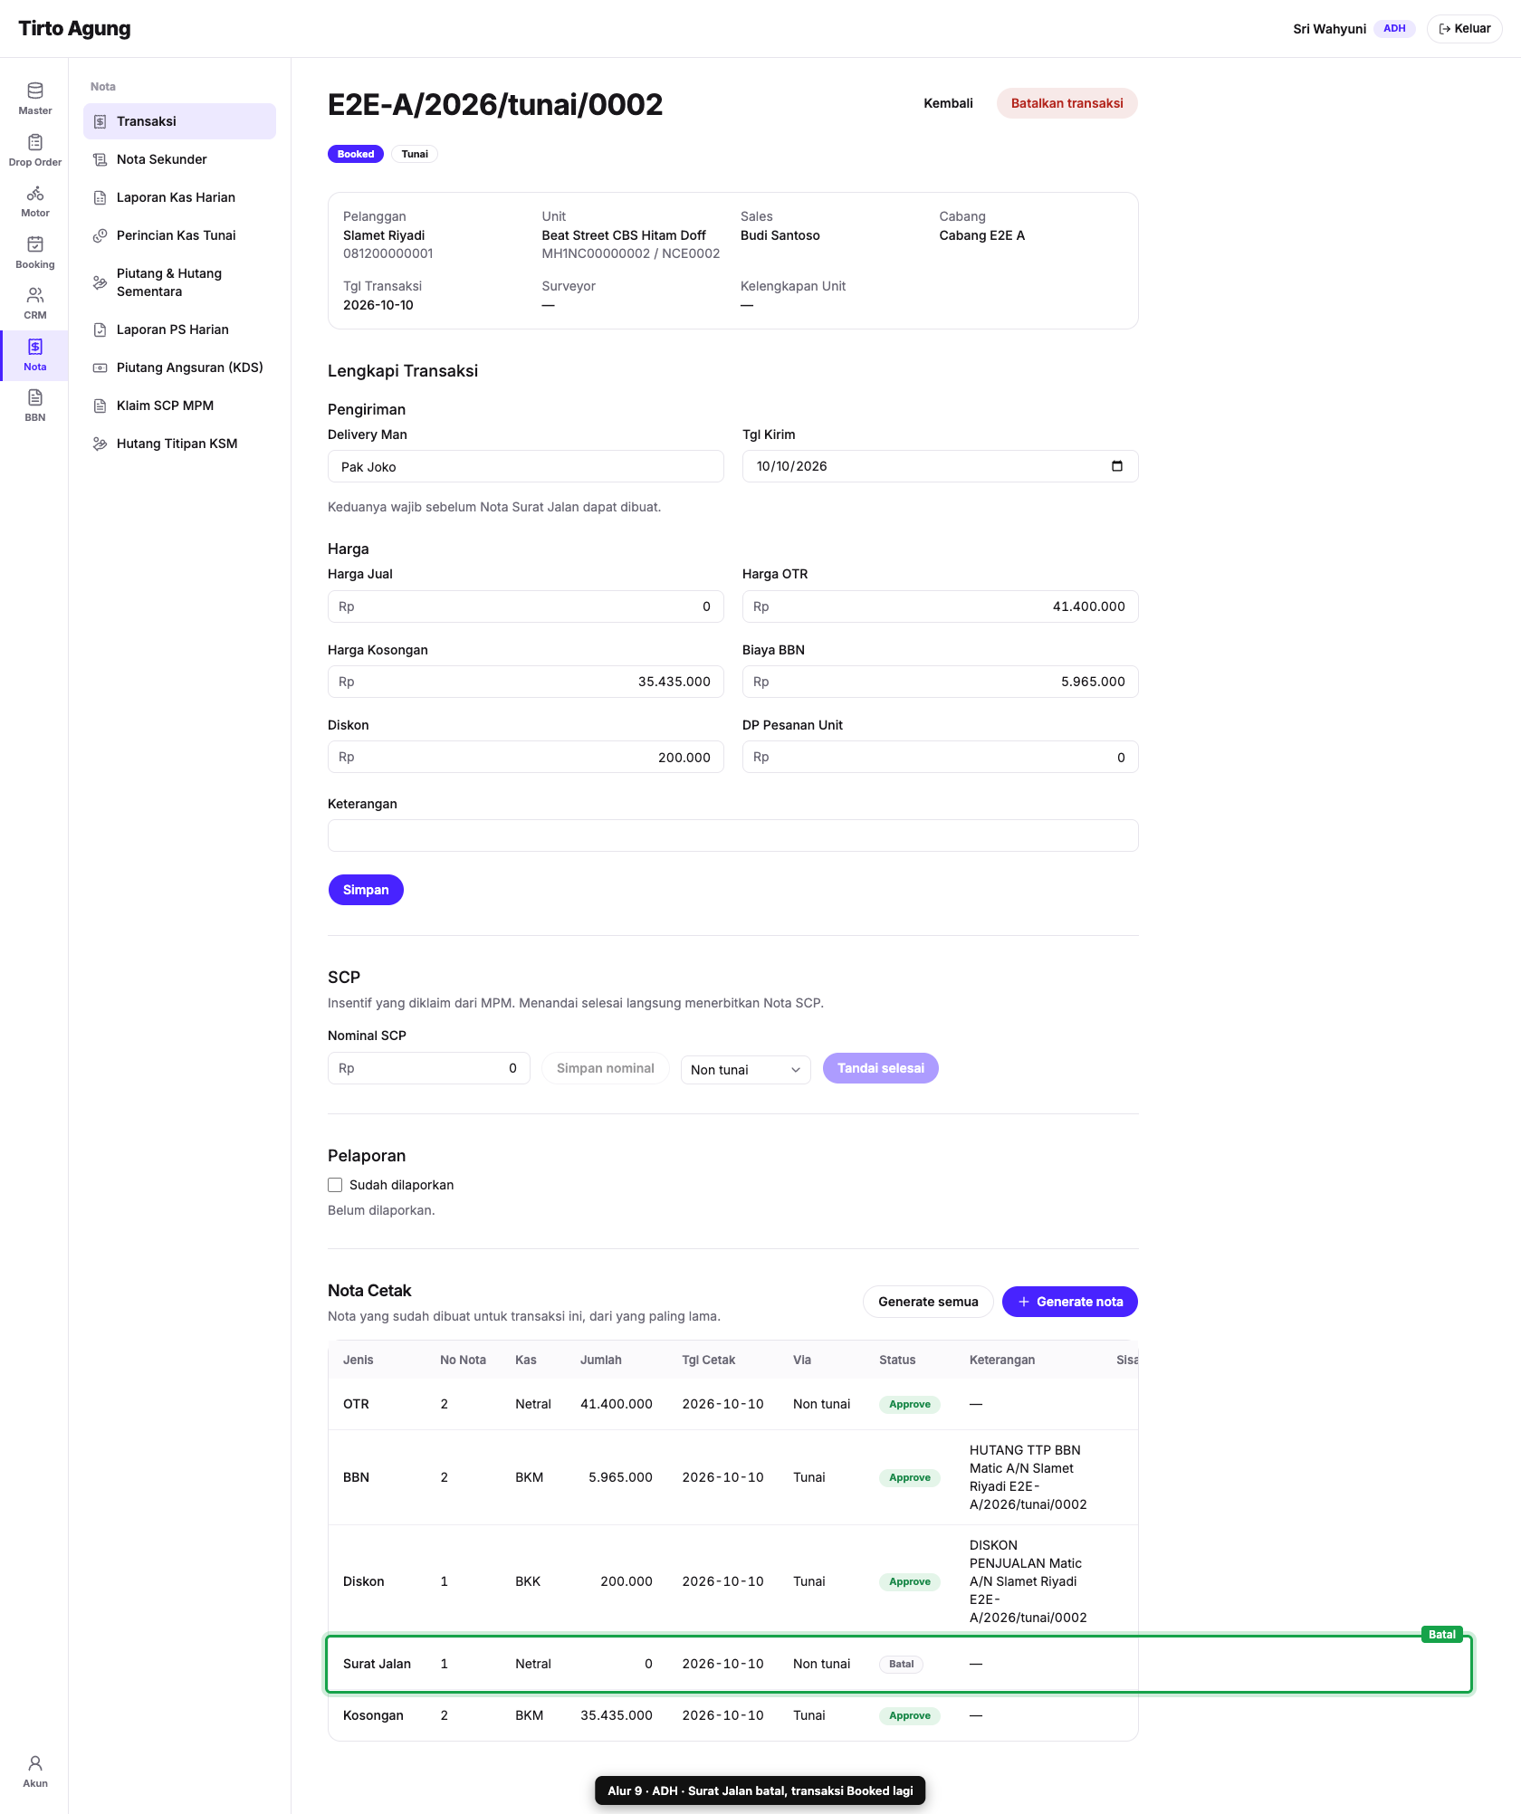Tick the Sudah dilaporkan checkbox
Screen dimensions: 1521x1814
[x=335, y=1185]
